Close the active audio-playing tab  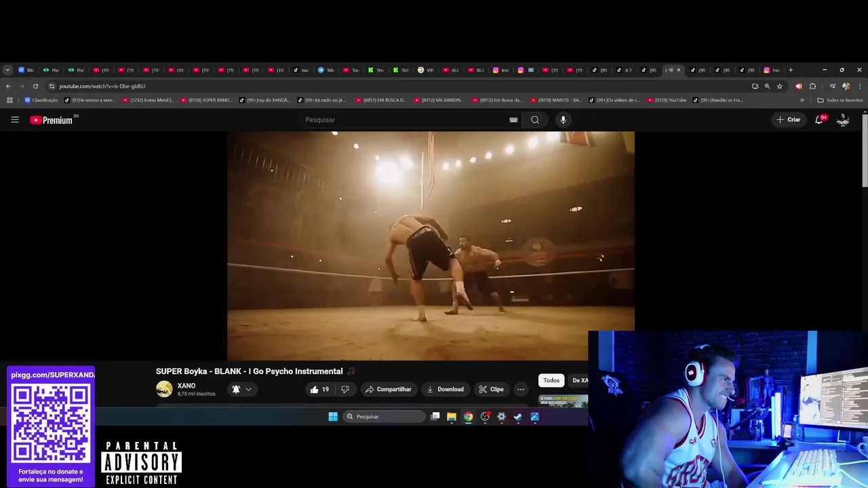[678, 70]
